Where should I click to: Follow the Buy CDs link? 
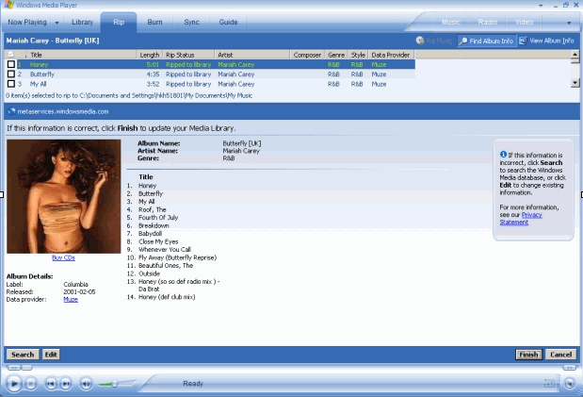point(64,257)
